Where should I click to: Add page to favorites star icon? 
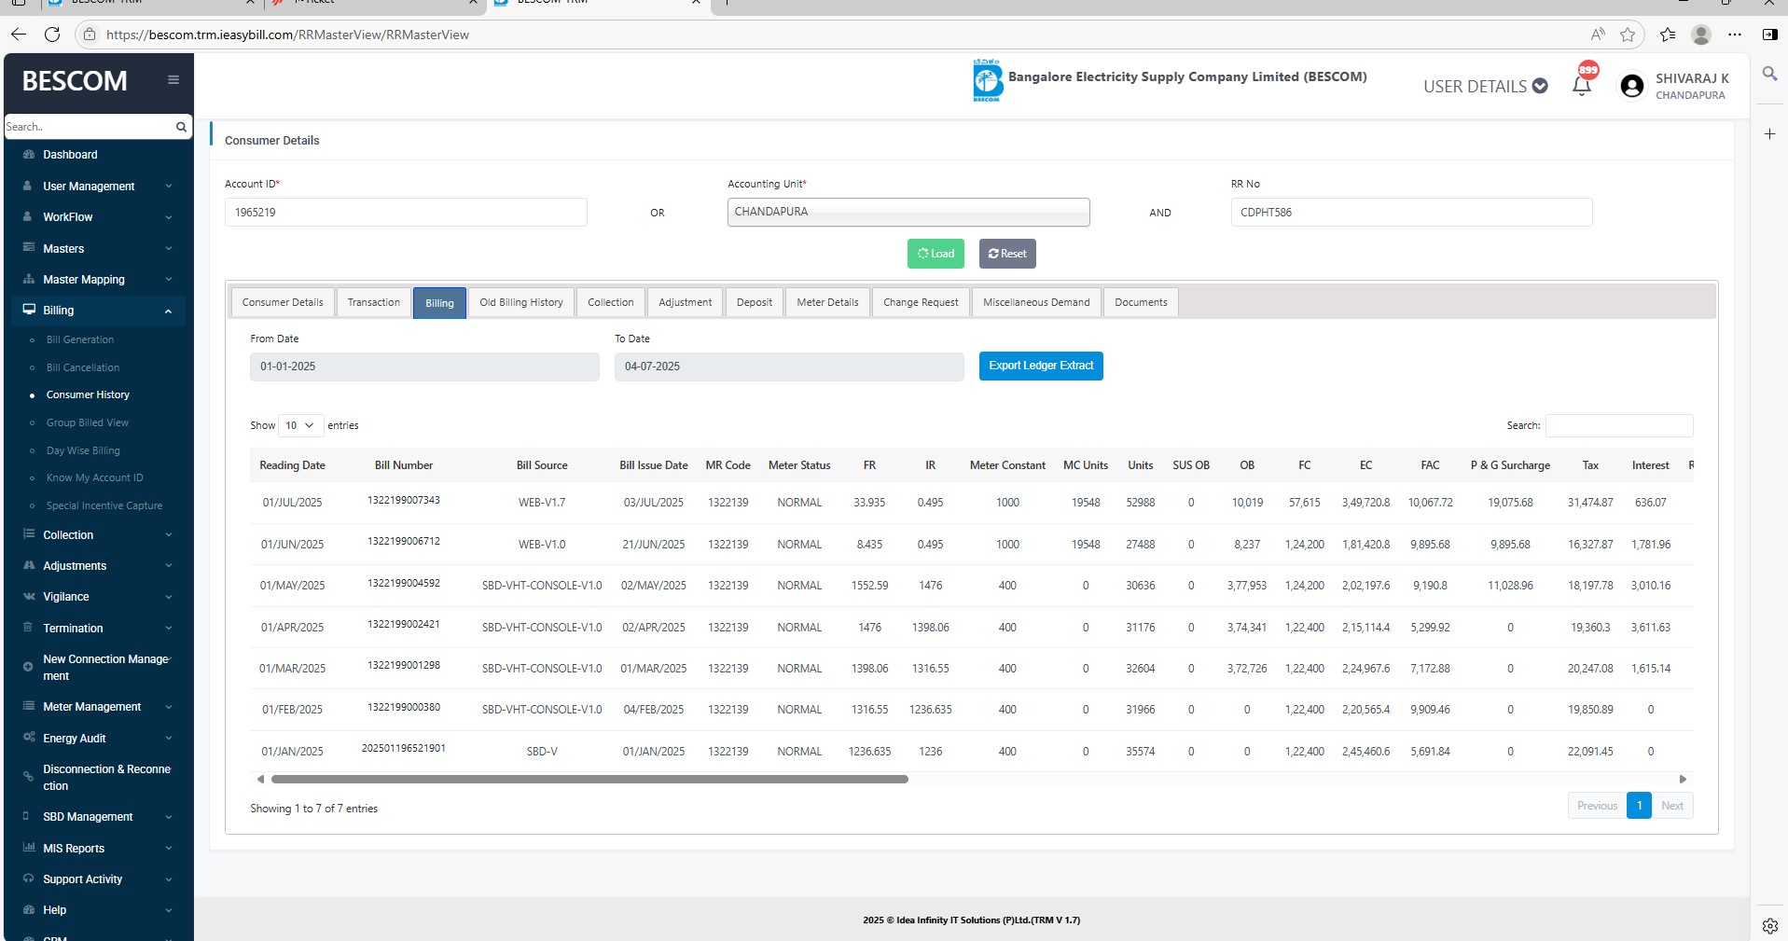[1628, 35]
